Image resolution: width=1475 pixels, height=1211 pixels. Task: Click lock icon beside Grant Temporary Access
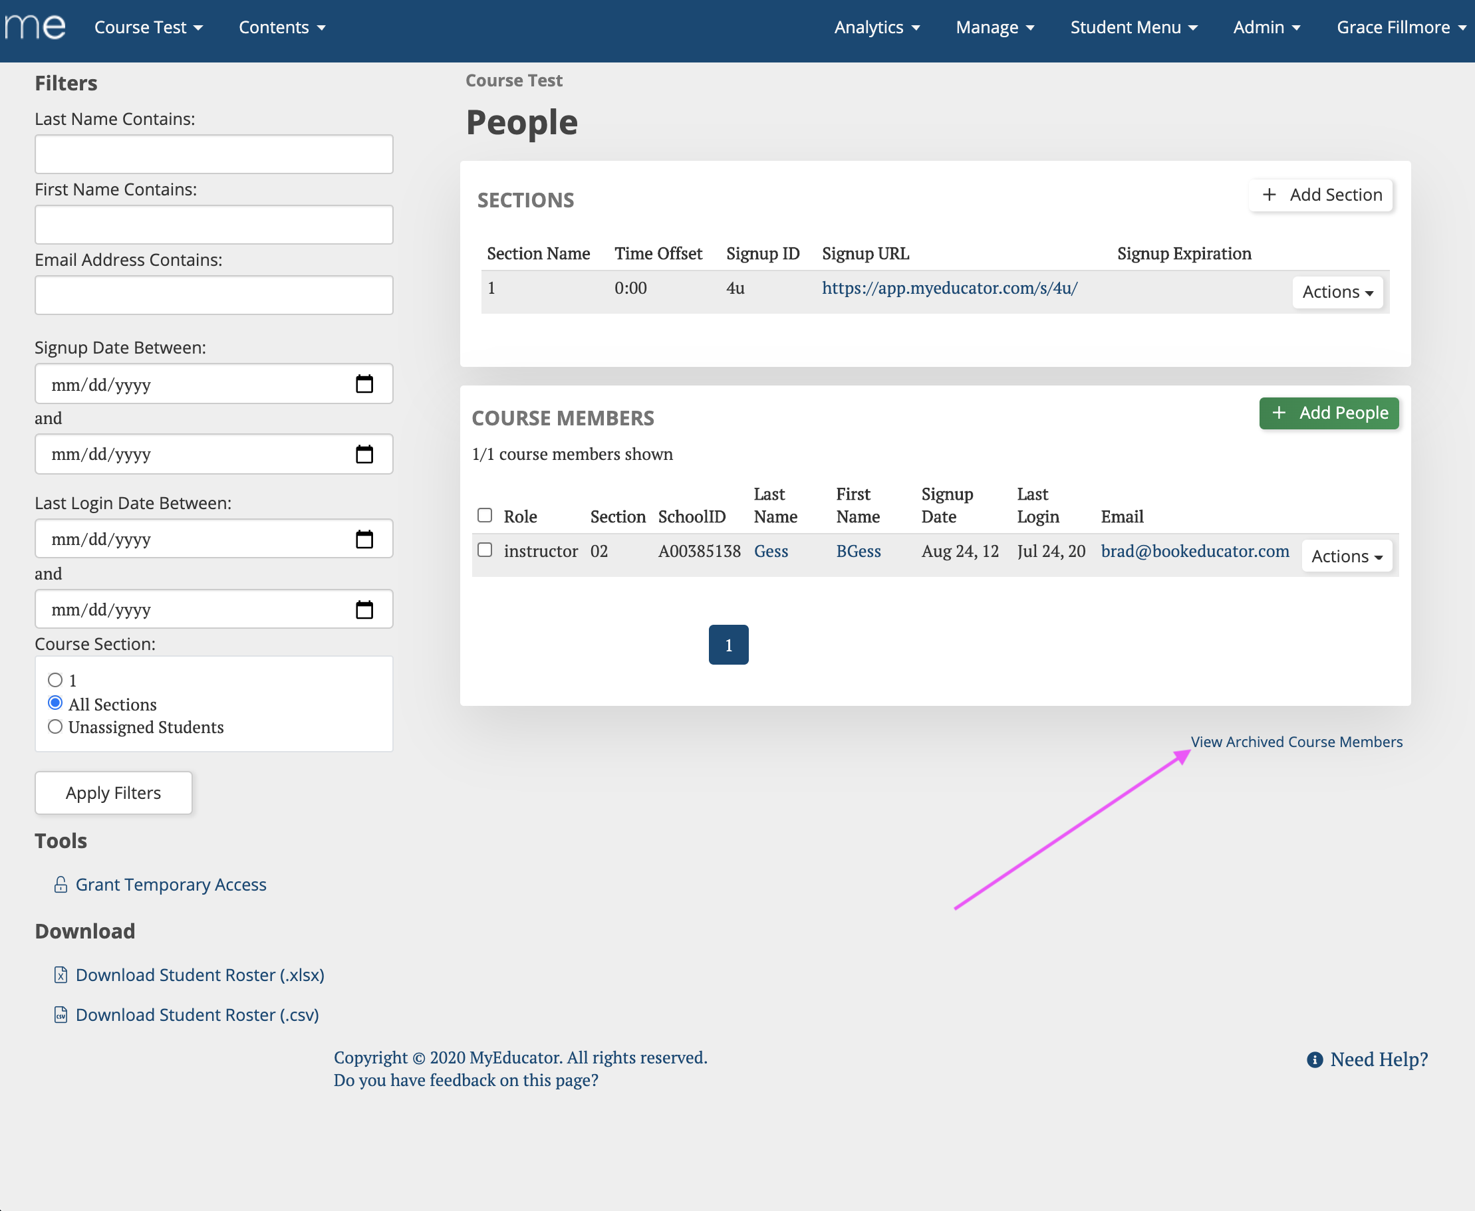tap(61, 885)
